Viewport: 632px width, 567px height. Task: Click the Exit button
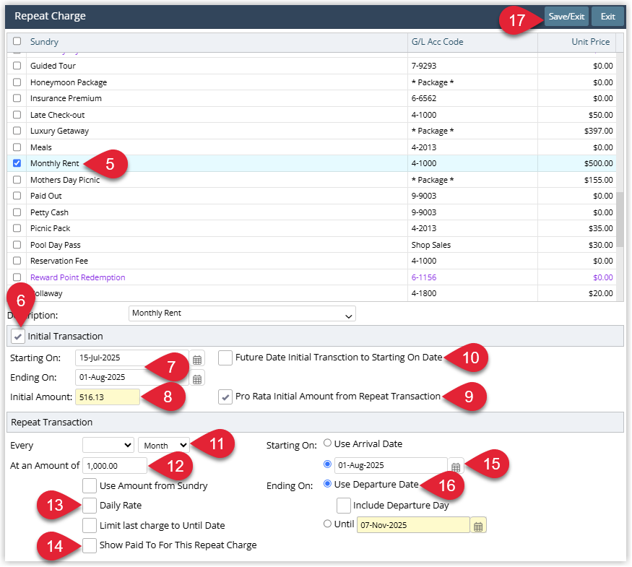[x=608, y=17]
